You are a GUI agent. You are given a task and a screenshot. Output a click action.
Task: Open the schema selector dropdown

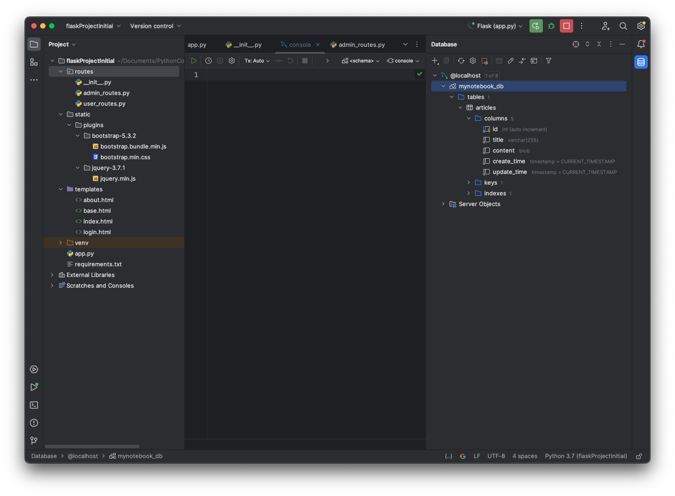point(361,61)
